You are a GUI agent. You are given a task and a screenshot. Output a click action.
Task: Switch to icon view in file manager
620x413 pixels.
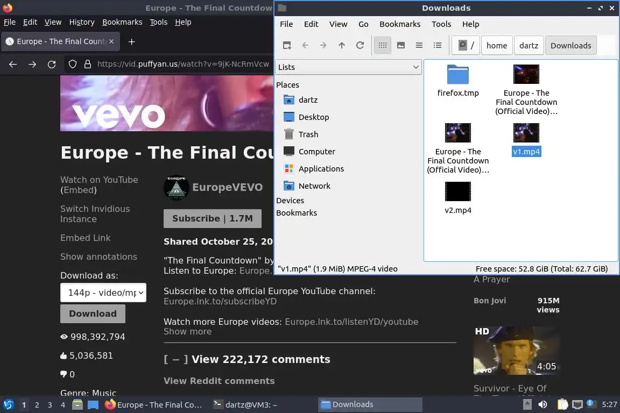pos(382,46)
